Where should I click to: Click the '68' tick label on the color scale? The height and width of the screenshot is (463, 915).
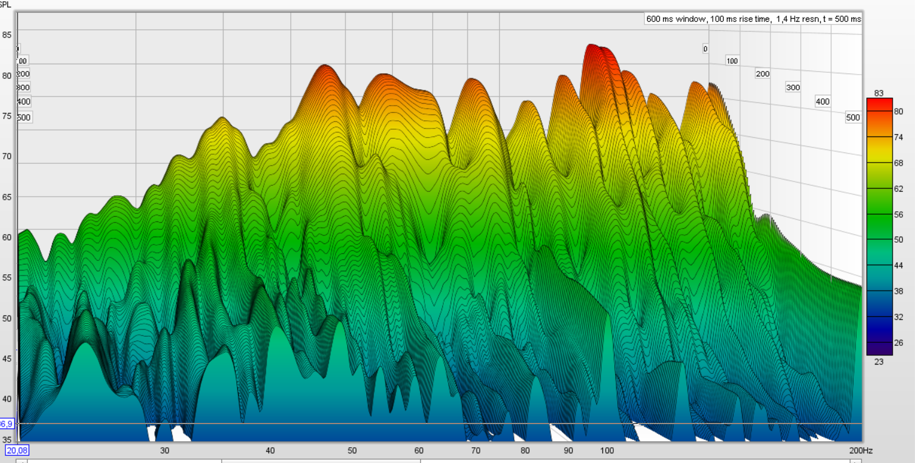(899, 163)
